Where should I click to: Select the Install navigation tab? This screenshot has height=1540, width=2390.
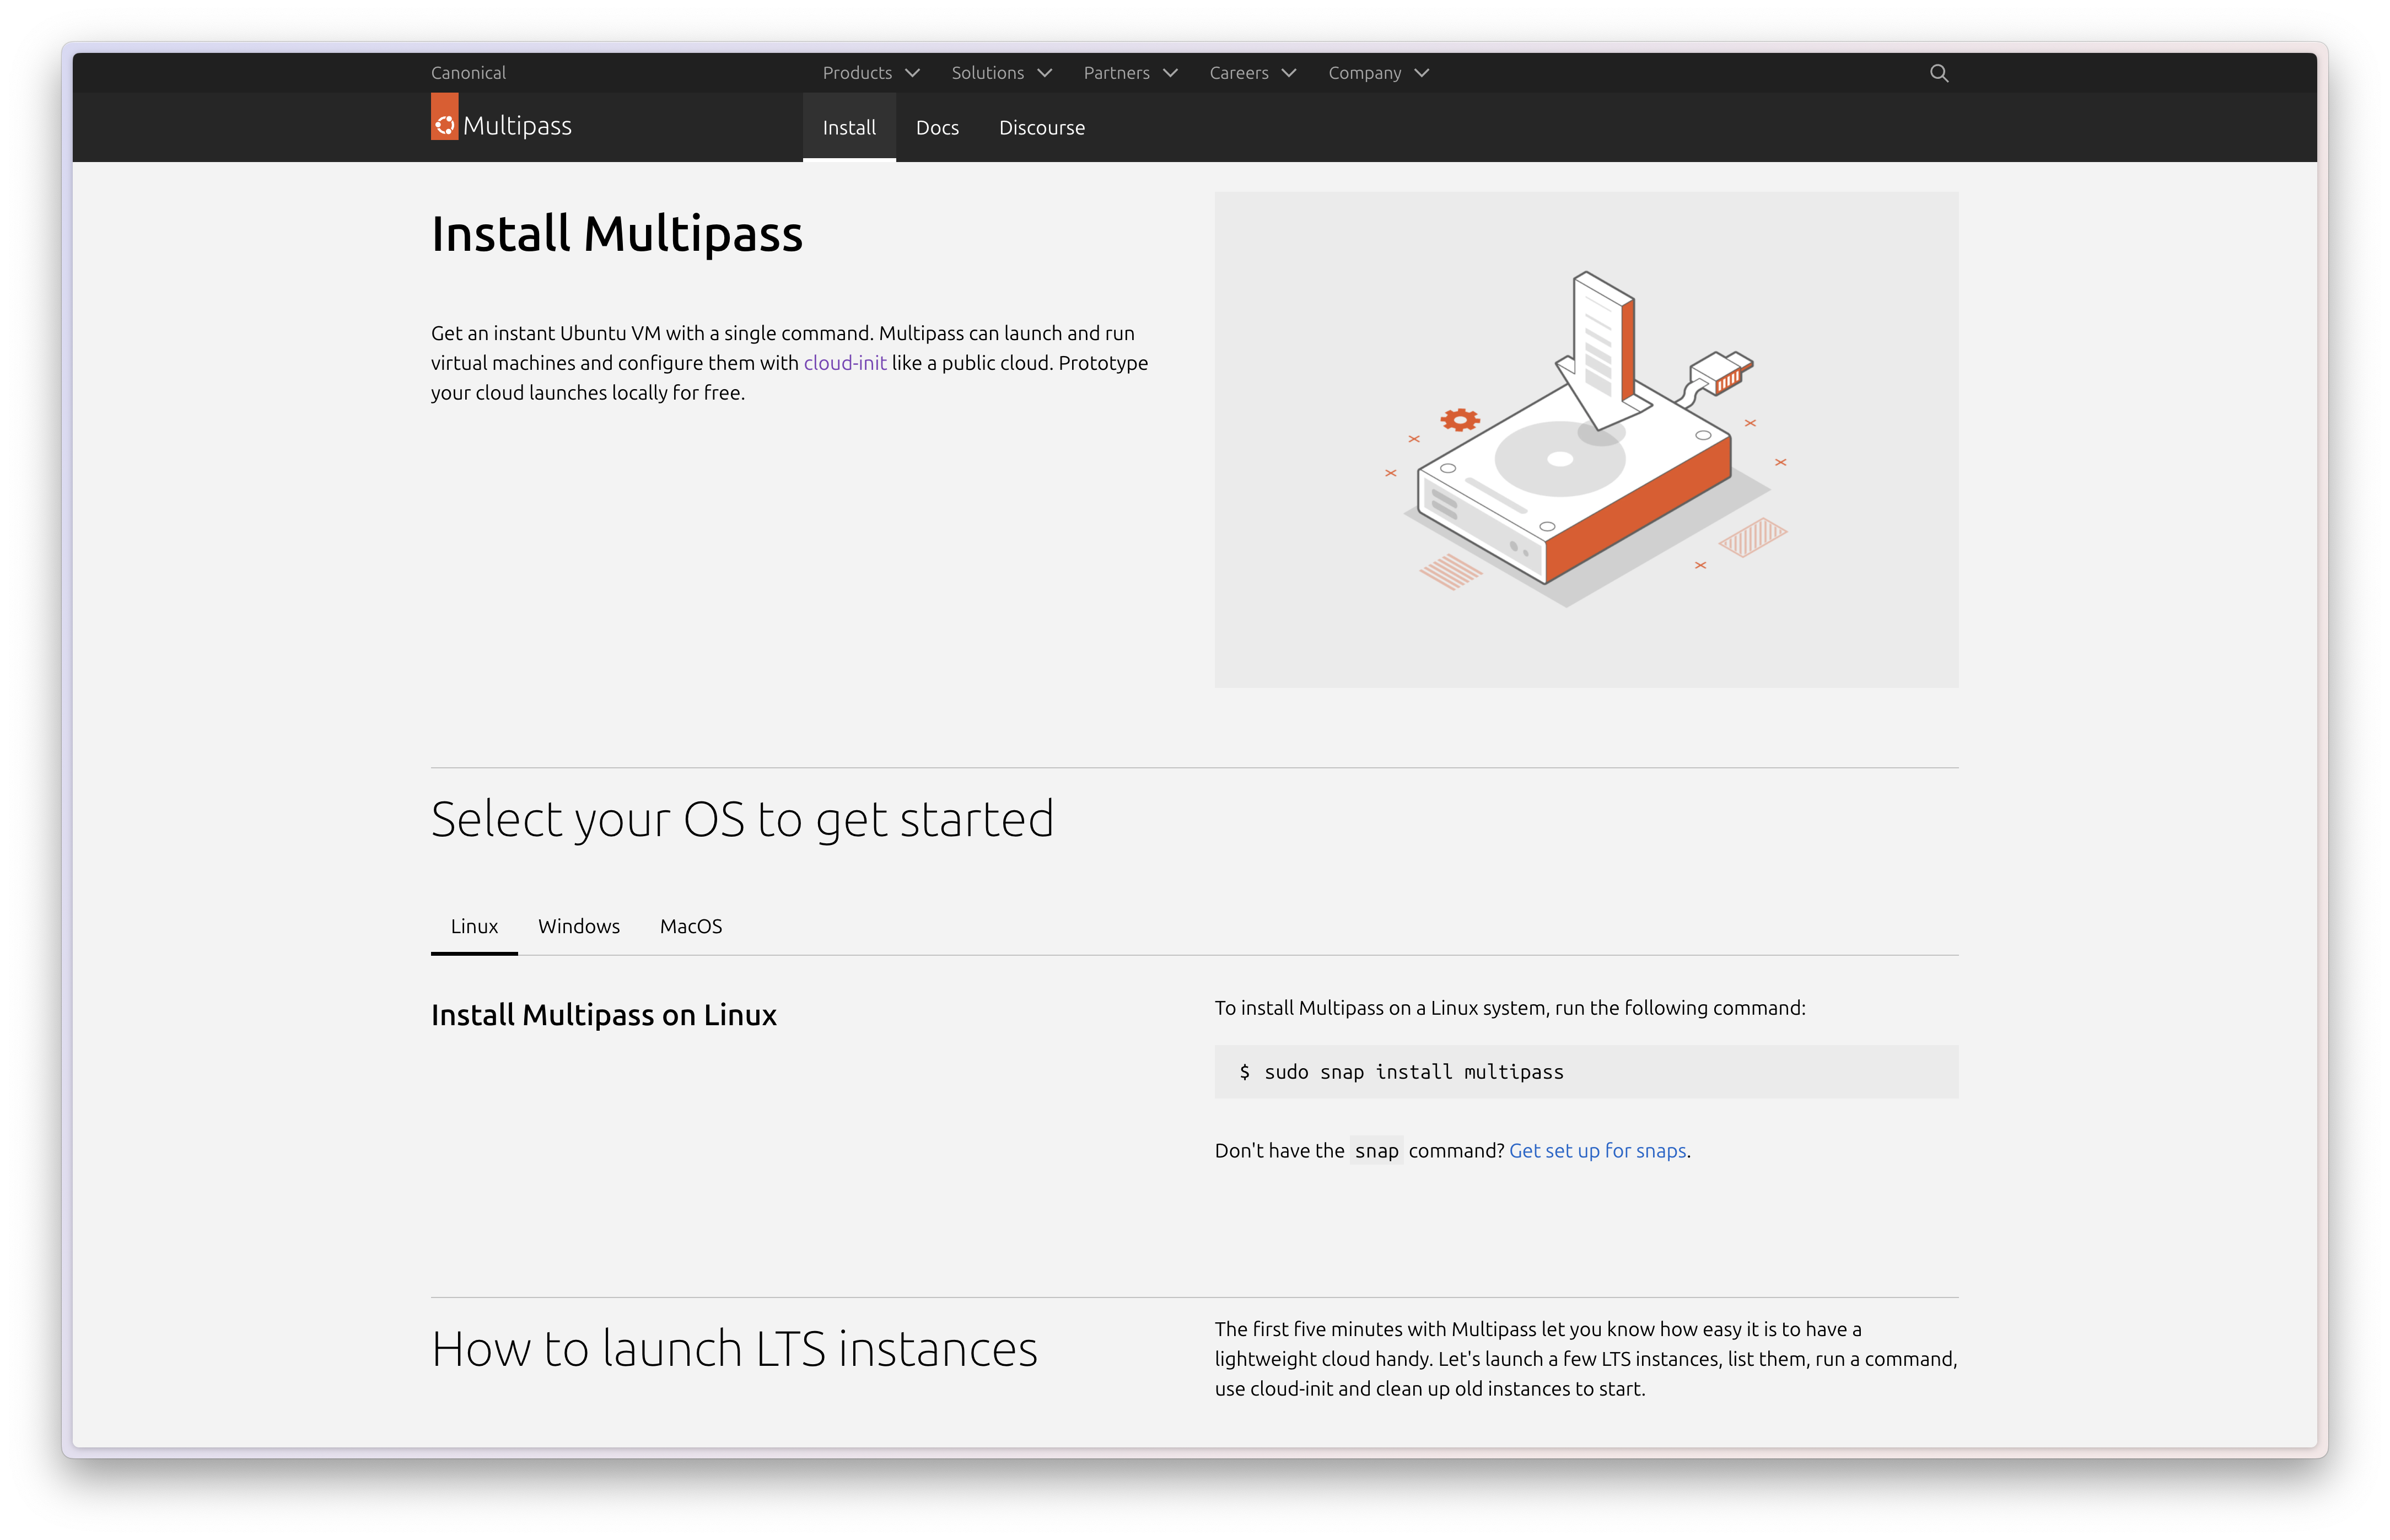pyautogui.click(x=849, y=128)
